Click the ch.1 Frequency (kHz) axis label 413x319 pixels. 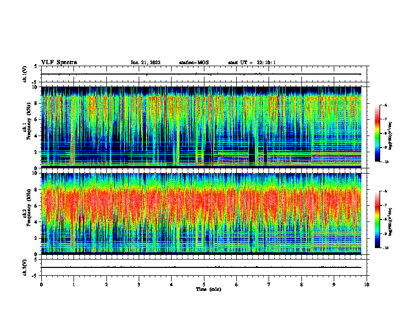(x=27, y=121)
